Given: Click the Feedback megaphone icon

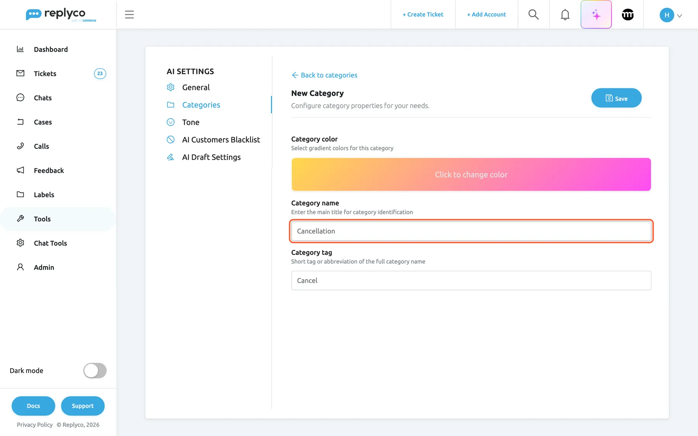Looking at the screenshot, I should tap(20, 170).
